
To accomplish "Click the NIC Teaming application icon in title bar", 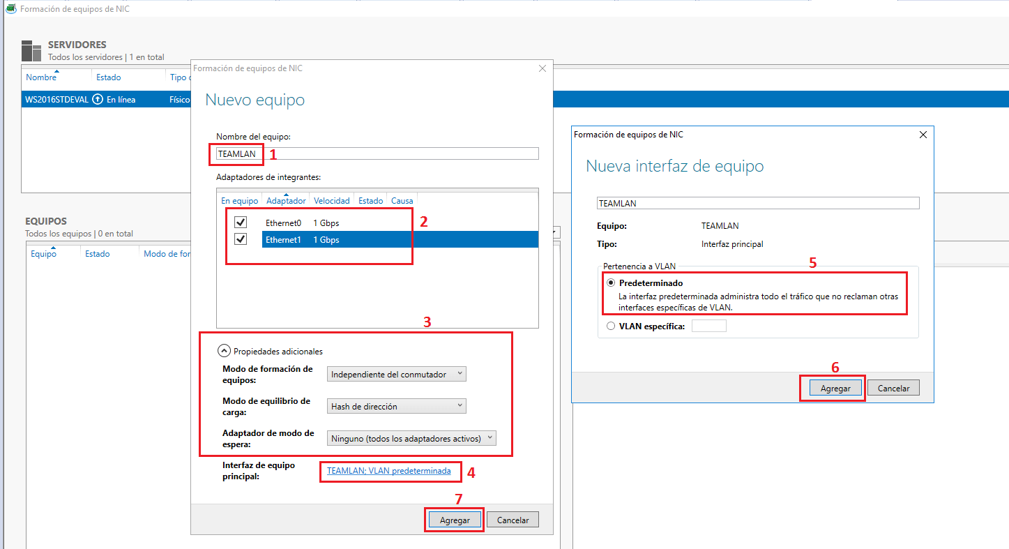I will 8,9.
